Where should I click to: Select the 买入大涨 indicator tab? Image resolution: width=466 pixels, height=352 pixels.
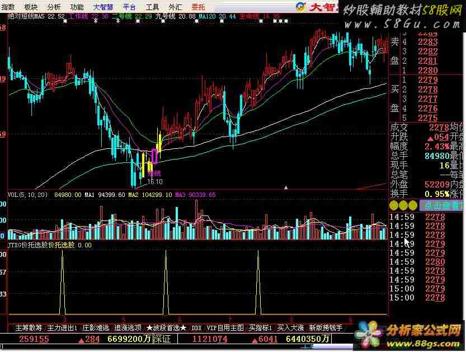tap(291, 328)
